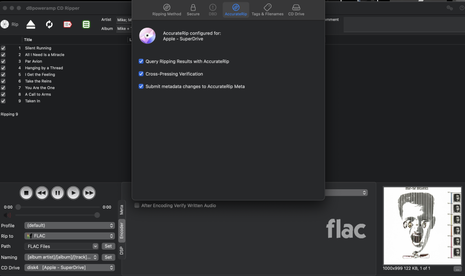Image resolution: width=465 pixels, height=276 pixels.
Task: Click the Set button beside Path
Action: click(108, 246)
